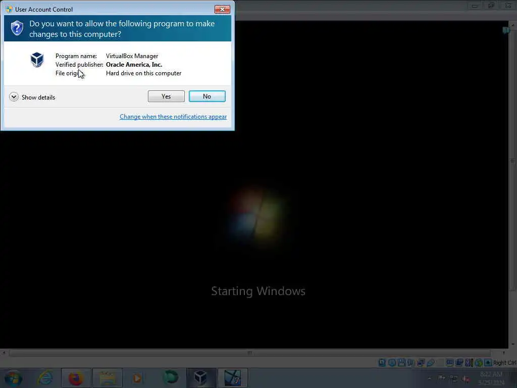The width and height of the screenshot is (517, 388).
Task: Click VM network adapter status icon
Action: (421, 363)
